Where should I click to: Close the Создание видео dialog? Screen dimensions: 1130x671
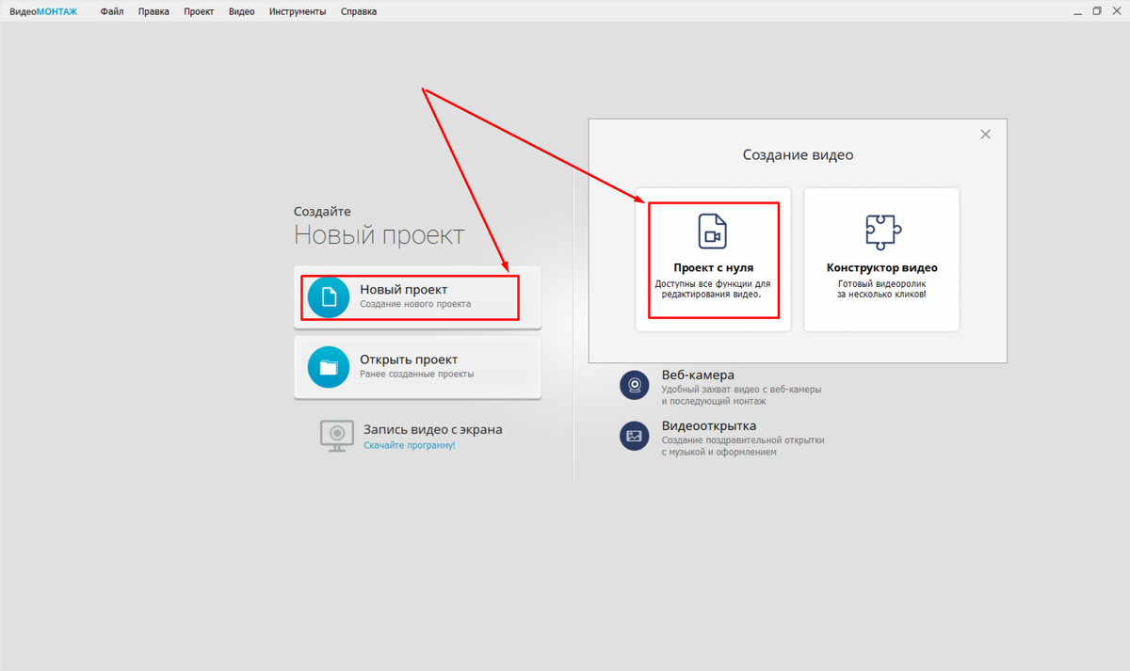click(985, 135)
